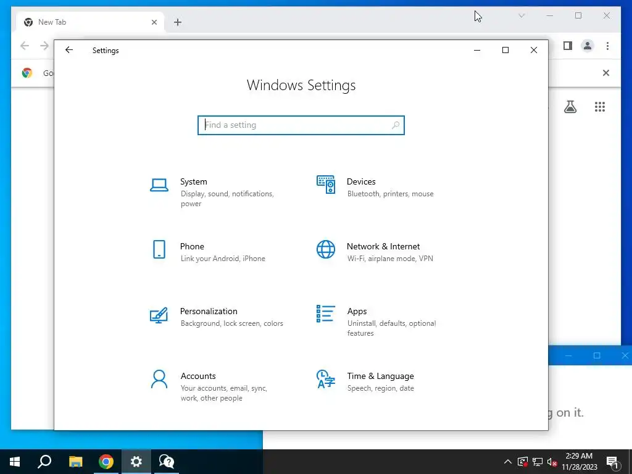Click the network icon in the system tray
The width and height of the screenshot is (632, 474).
point(538,462)
